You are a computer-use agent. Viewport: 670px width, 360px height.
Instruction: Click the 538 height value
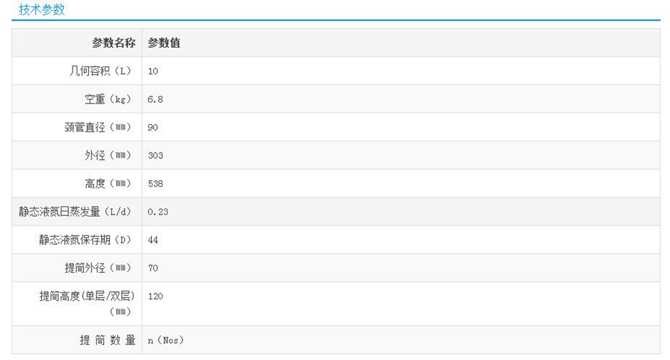(x=155, y=184)
